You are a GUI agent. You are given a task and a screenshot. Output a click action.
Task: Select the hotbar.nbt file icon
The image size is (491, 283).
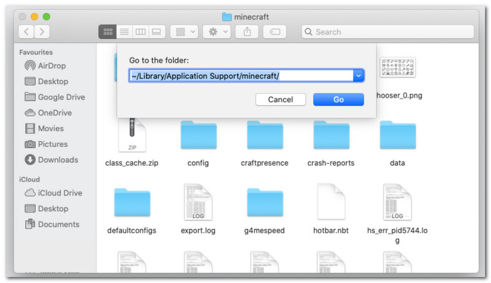(x=331, y=202)
